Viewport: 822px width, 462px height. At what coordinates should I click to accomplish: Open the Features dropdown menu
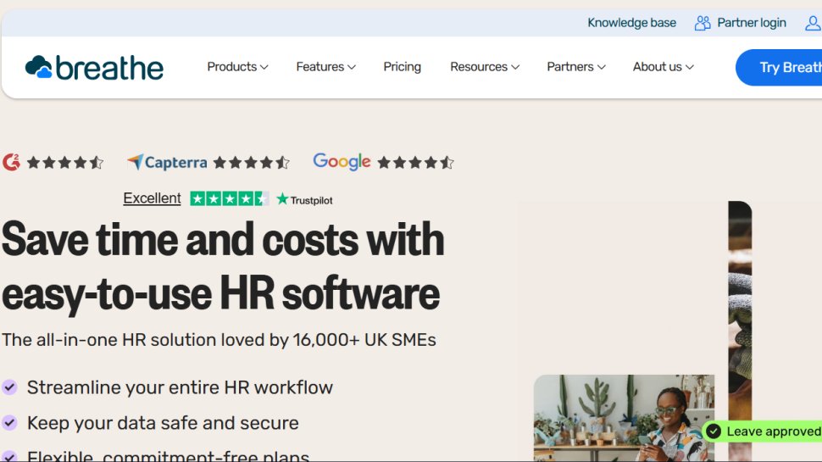point(325,67)
